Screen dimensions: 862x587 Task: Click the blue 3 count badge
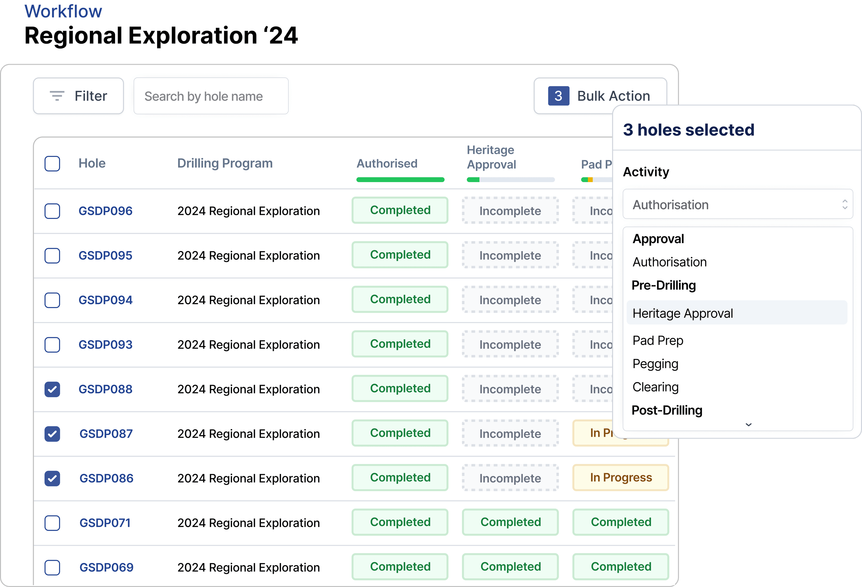558,96
